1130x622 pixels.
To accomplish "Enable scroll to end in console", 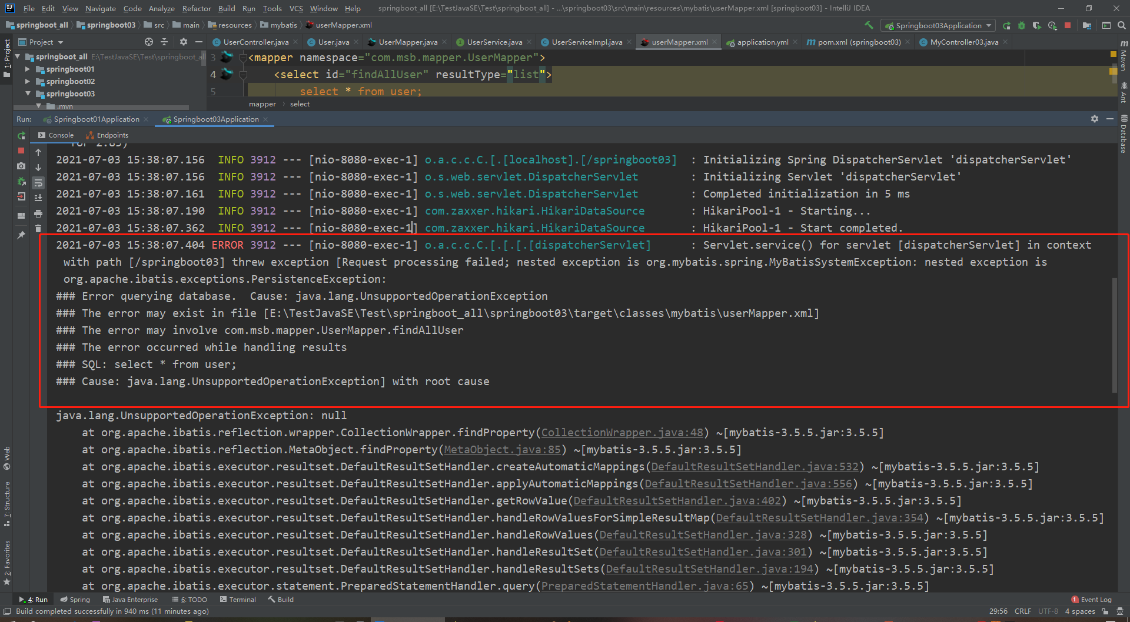I will click(x=38, y=198).
